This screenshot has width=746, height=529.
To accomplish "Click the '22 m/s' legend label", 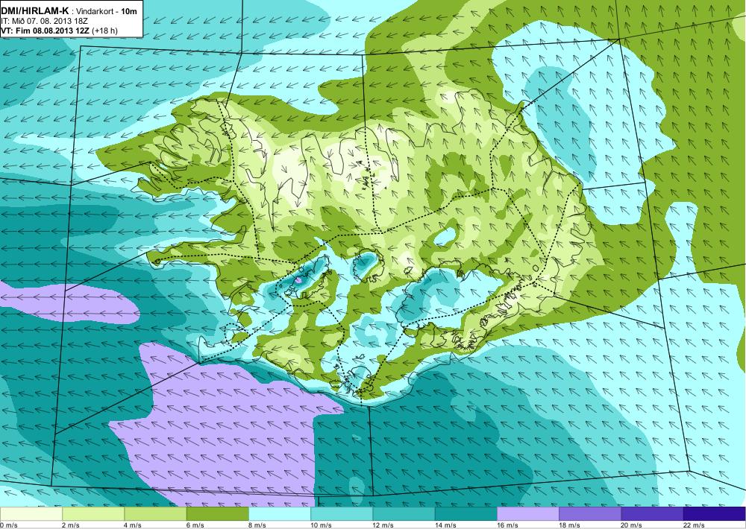I will (x=694, y=525).
